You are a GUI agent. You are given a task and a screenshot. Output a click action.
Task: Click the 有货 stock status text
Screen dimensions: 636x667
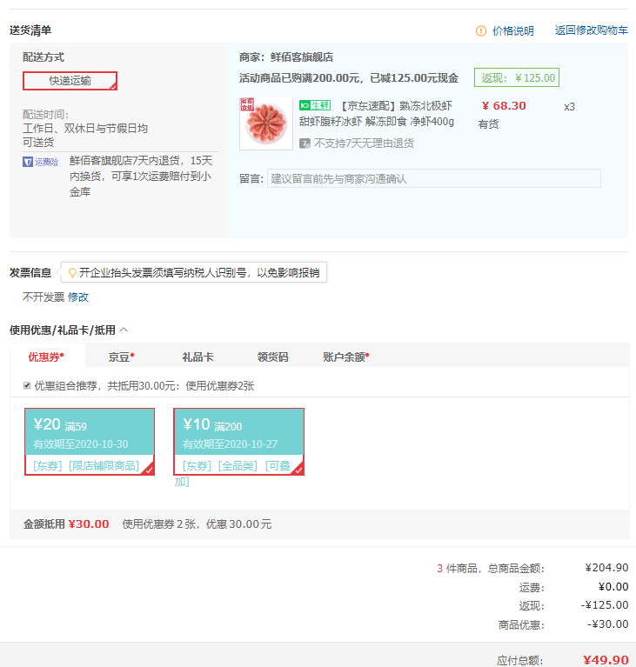point(488,124)
